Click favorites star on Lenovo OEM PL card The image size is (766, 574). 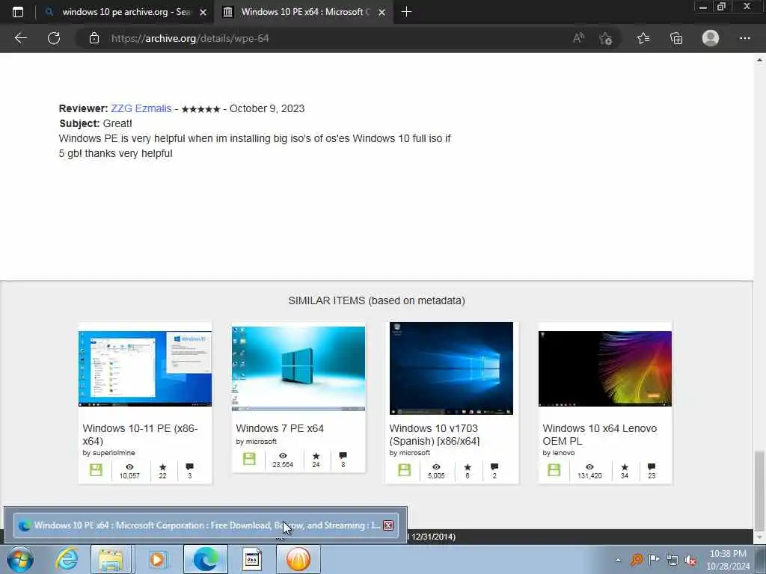[x=625, y=467]
